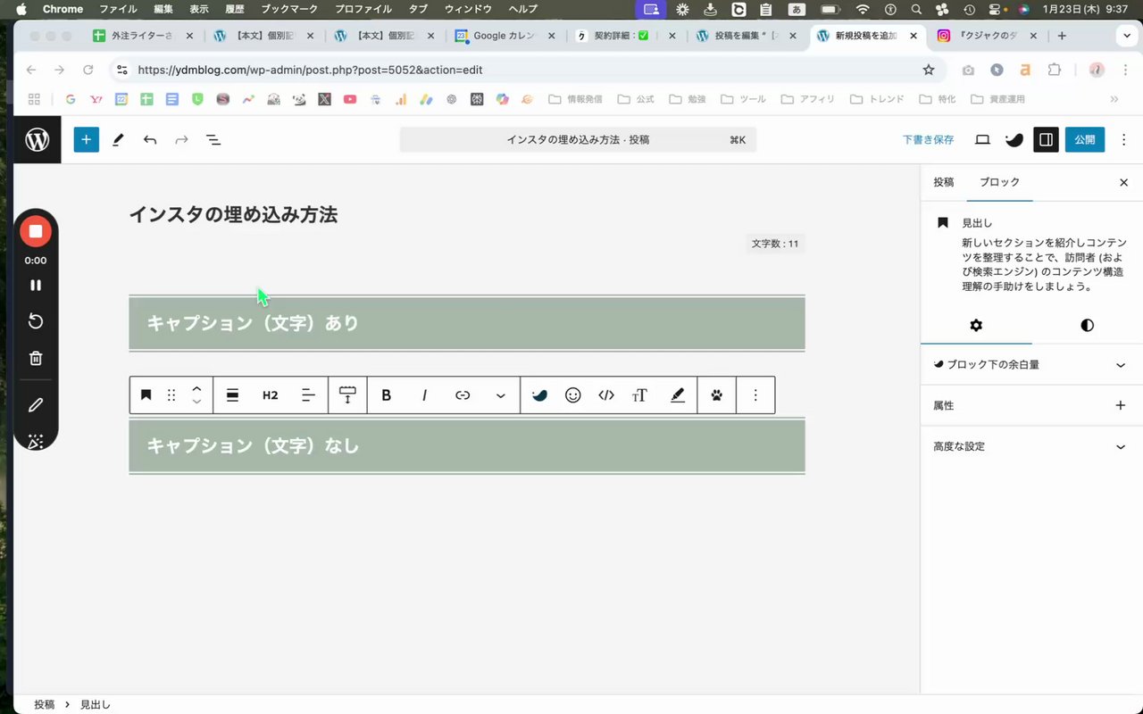Expand more rich text options chevron
The image size is (1143, 714).
coord(501,394)
